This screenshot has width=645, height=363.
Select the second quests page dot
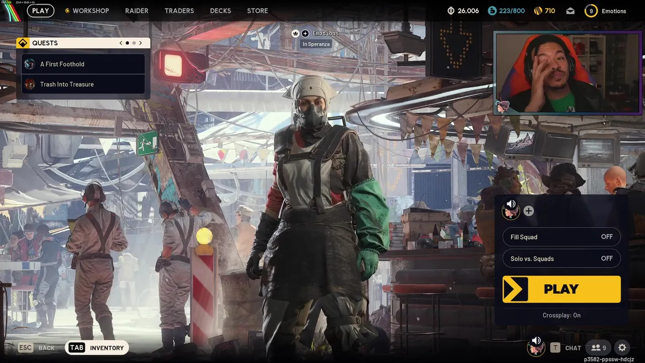click(x=134, y=43)
